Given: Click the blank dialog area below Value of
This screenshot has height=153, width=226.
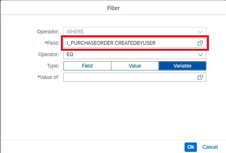Looking at the screenshot, I should (113, 111).
